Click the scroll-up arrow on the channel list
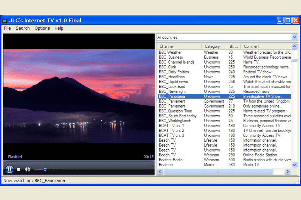Screen dimensions: 301x200 (294, 46)
